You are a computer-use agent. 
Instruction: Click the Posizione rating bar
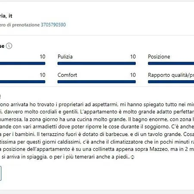point(171,63)
